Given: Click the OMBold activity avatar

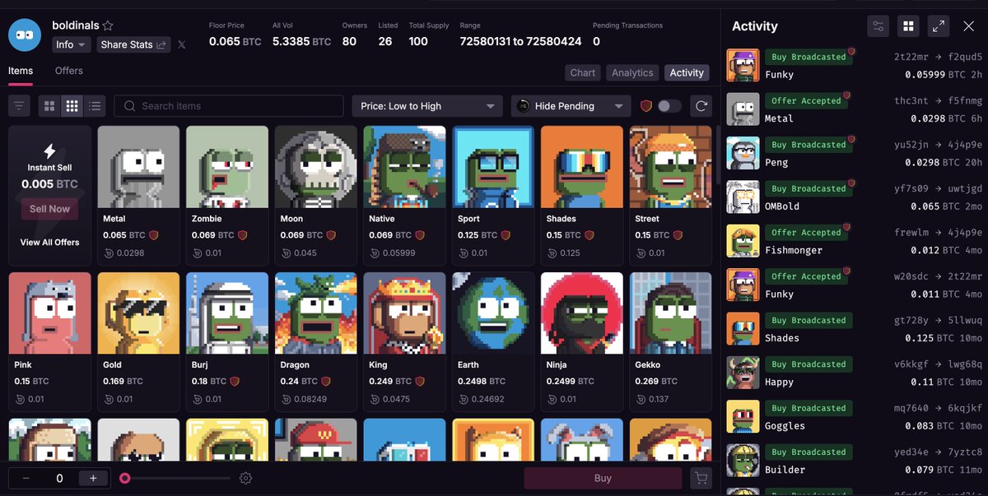Looking at the screenshot, I should click(x=743, y=197).
